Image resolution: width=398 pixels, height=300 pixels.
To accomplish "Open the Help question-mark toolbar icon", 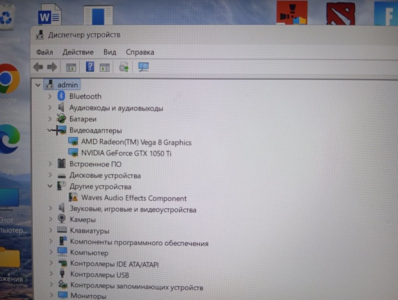I will click(x=90, y=67).
